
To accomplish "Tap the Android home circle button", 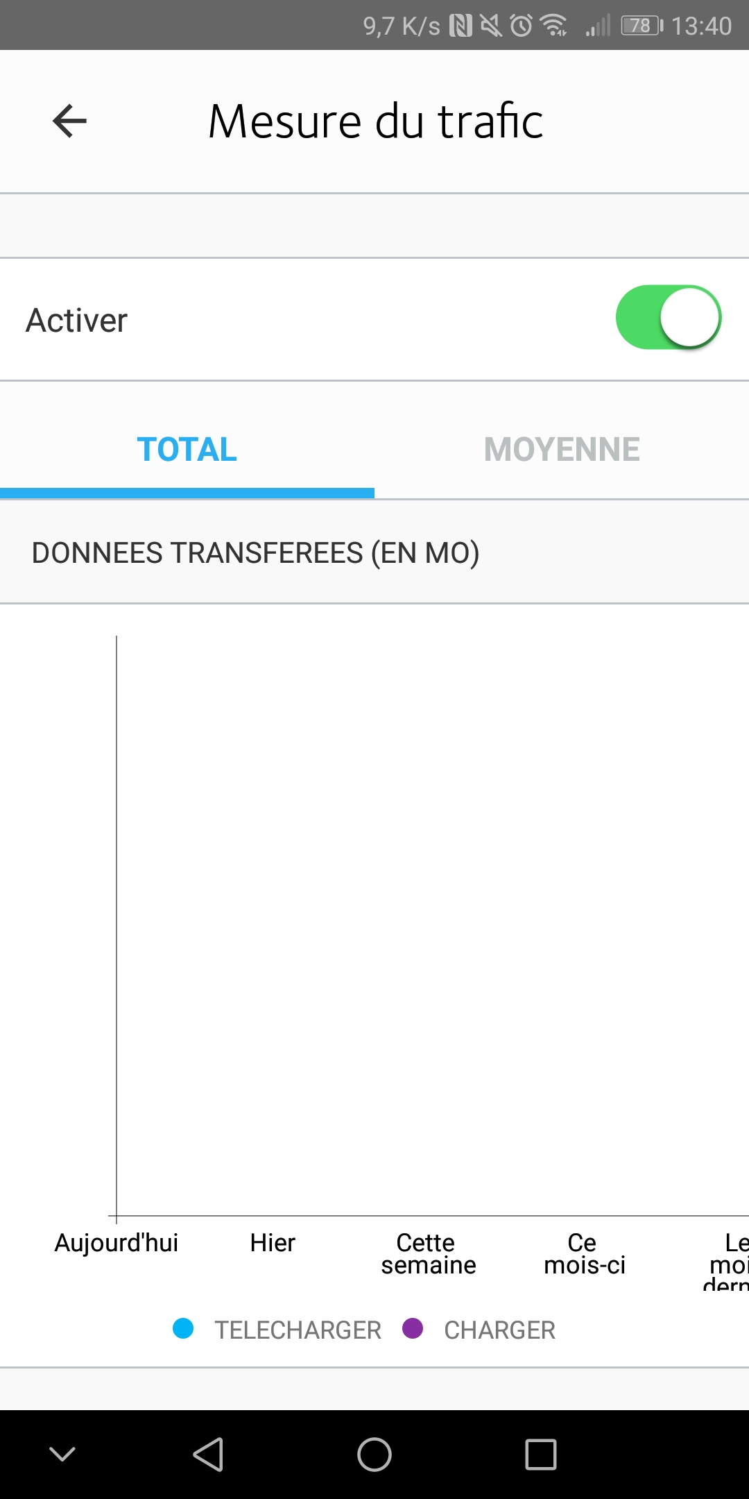I will click(374, 1454).
